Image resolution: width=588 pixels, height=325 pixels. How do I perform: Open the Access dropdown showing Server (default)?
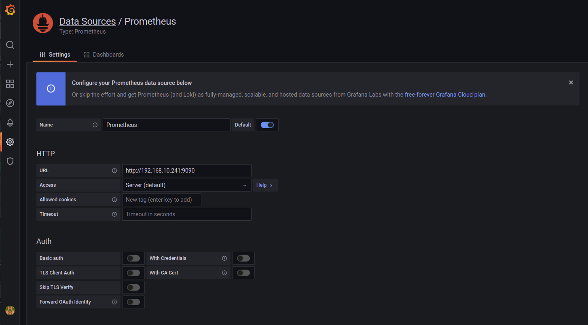pyautogui.click(x=187, y=185)
